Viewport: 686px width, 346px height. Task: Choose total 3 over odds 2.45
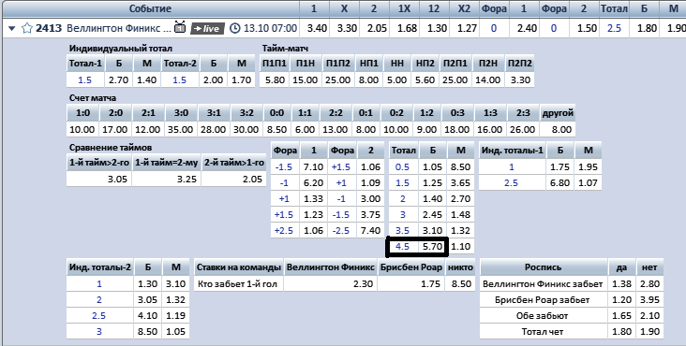point(433,215)
